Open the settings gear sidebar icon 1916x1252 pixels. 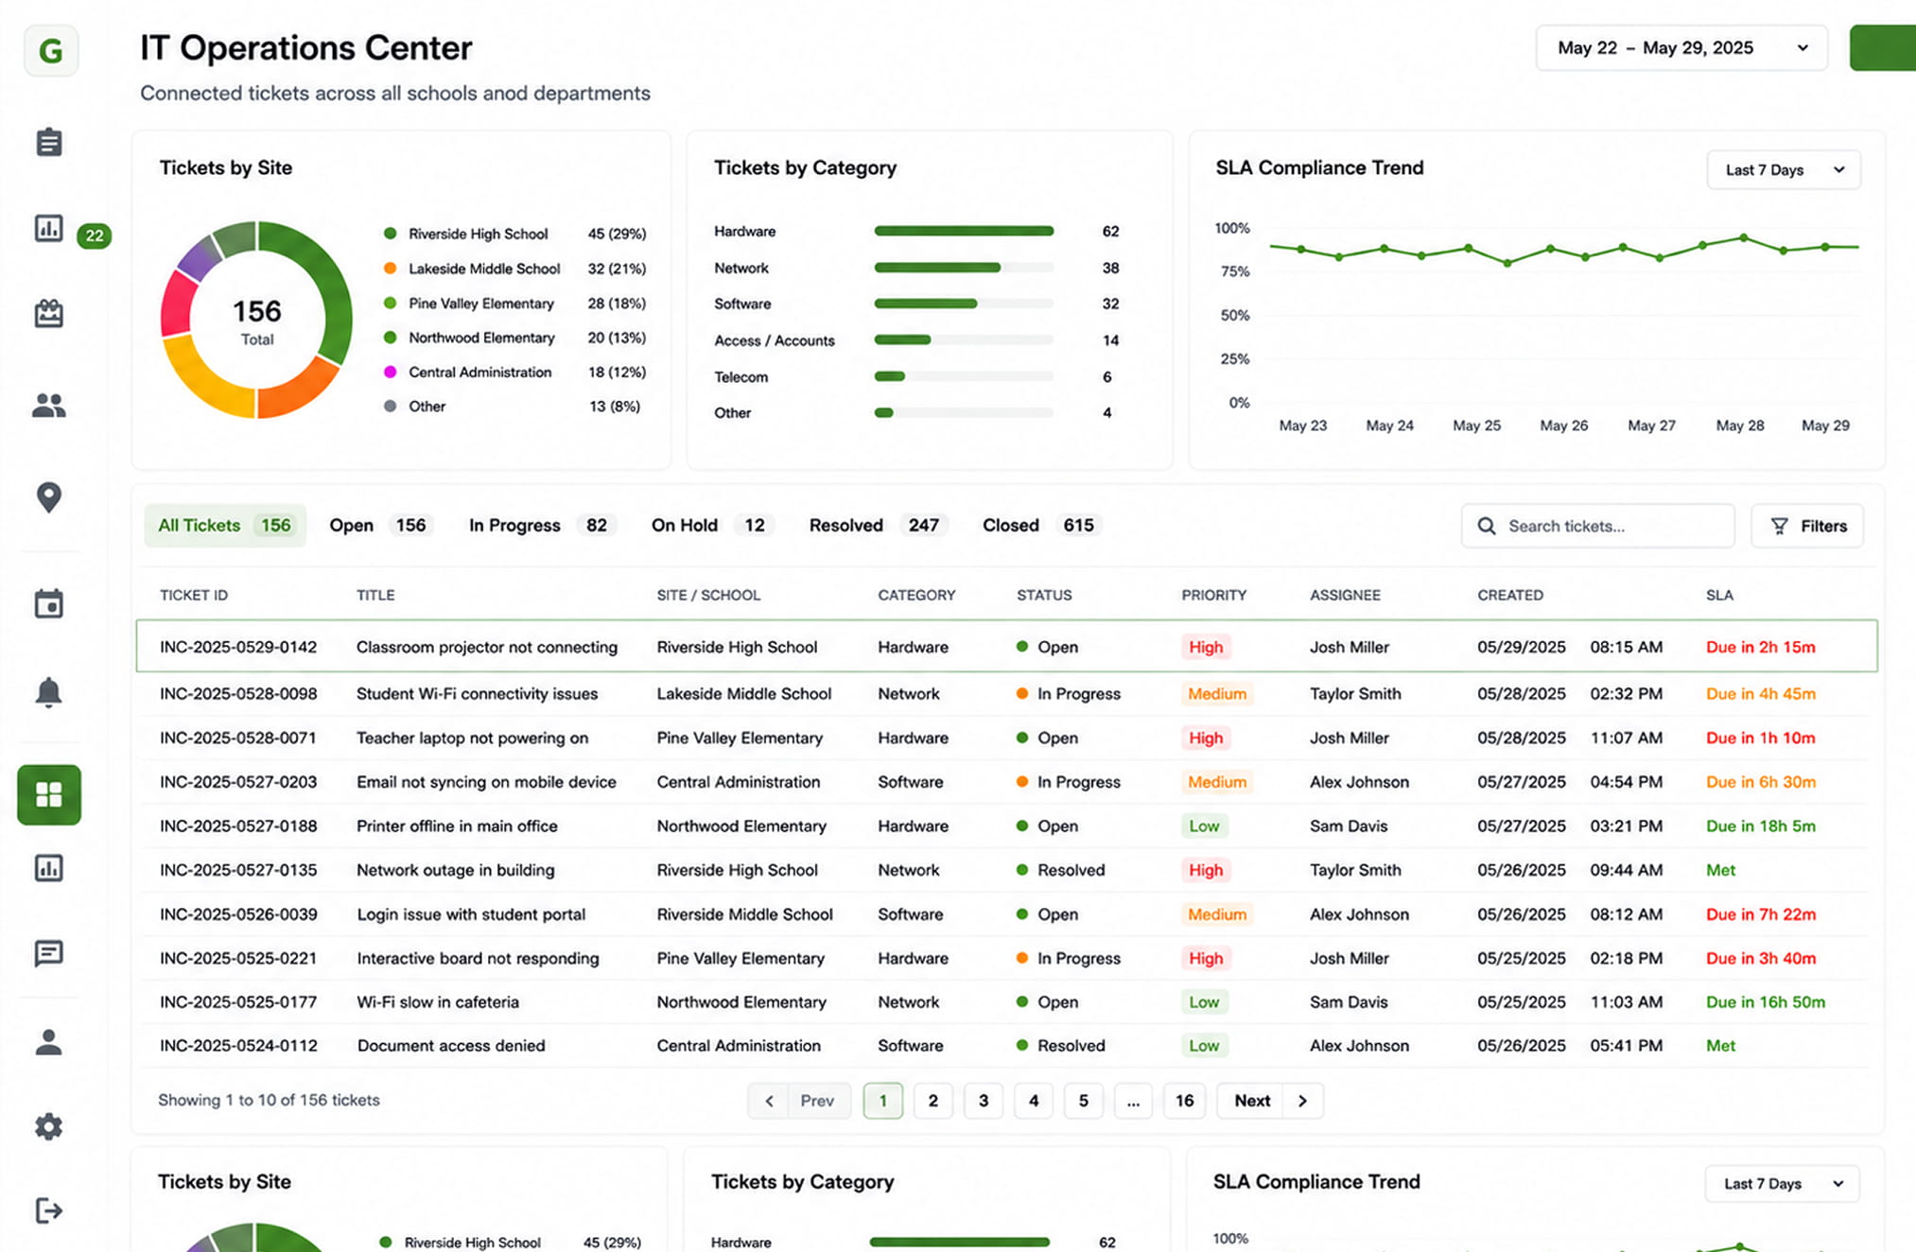[x=49, y=1126]
